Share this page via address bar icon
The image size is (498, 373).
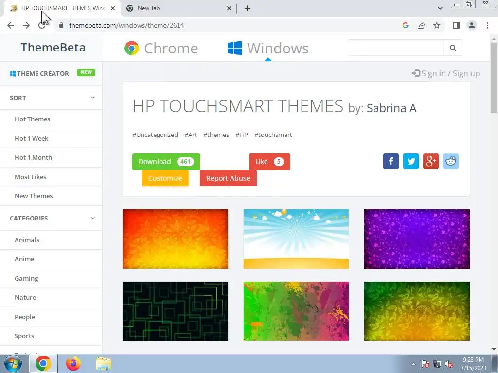pyautogui.click(x=421, y=25)
